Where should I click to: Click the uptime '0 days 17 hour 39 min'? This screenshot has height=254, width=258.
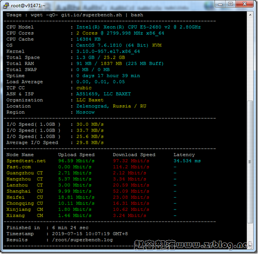[x=108, y=76]
